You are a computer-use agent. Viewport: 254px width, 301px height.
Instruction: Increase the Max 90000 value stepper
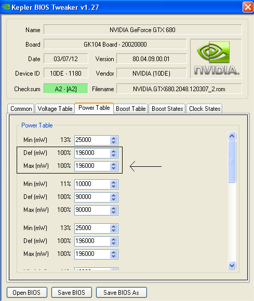pyautogui.click(x=114, y=208)
